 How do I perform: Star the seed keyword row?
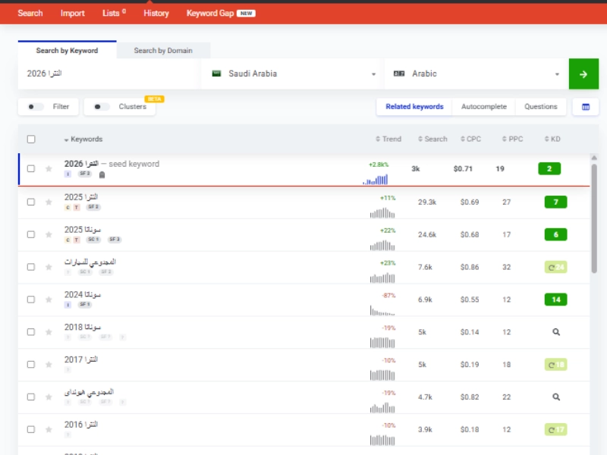pos(49,168)
